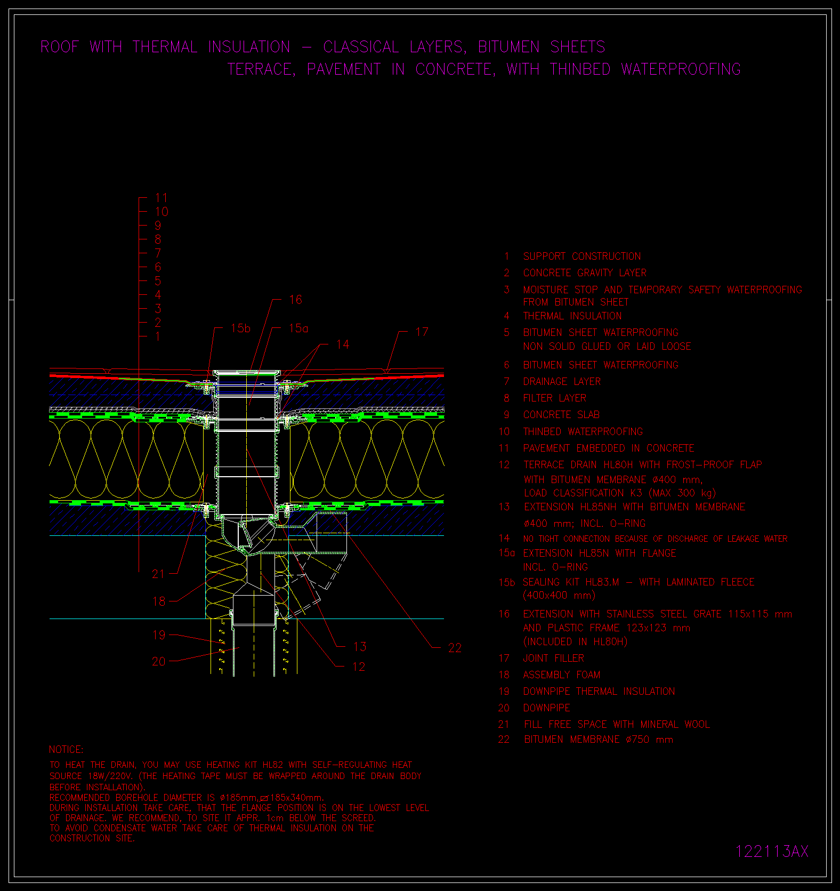The width and height of the screenshot is (840, 891).
Task: Select 'FILL FREE SPACE WITH MINERAL WOOL'
Action: [x=617, y=725]
